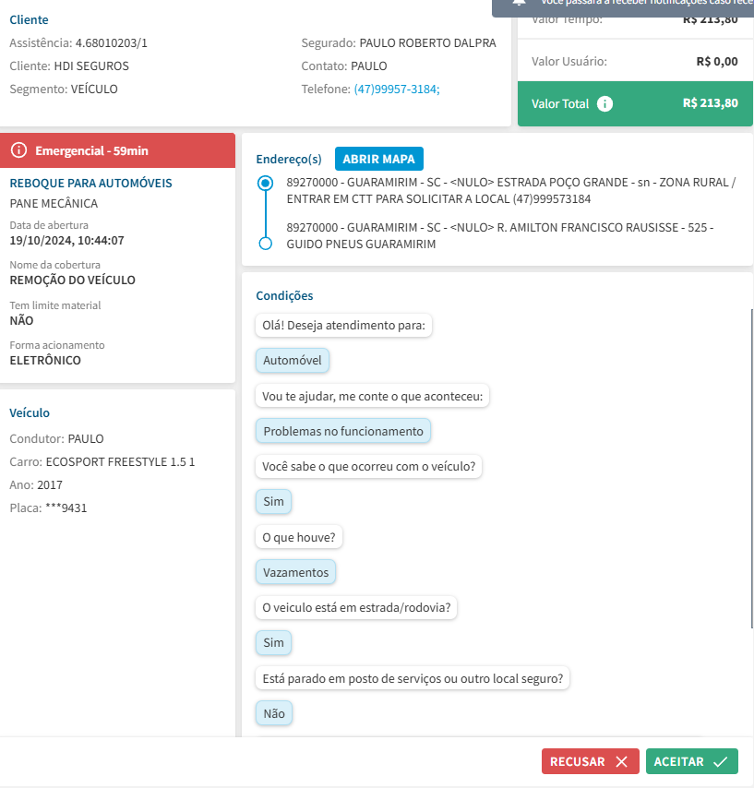This screenshot has width=754, height=788.
Task: Click the destination address marker (empty circle)
Action: (x=266, y=244)
